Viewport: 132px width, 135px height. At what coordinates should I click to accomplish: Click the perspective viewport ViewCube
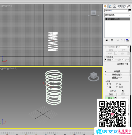point(94,76)
